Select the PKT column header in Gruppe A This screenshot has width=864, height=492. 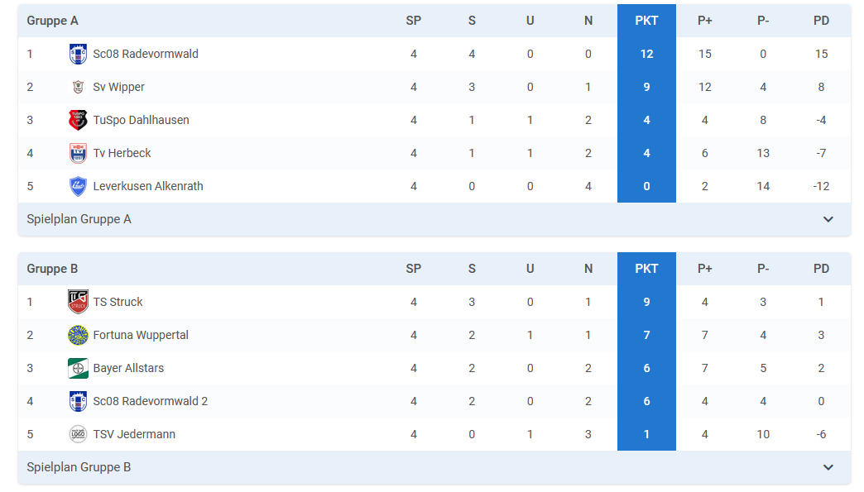[646, 21]
